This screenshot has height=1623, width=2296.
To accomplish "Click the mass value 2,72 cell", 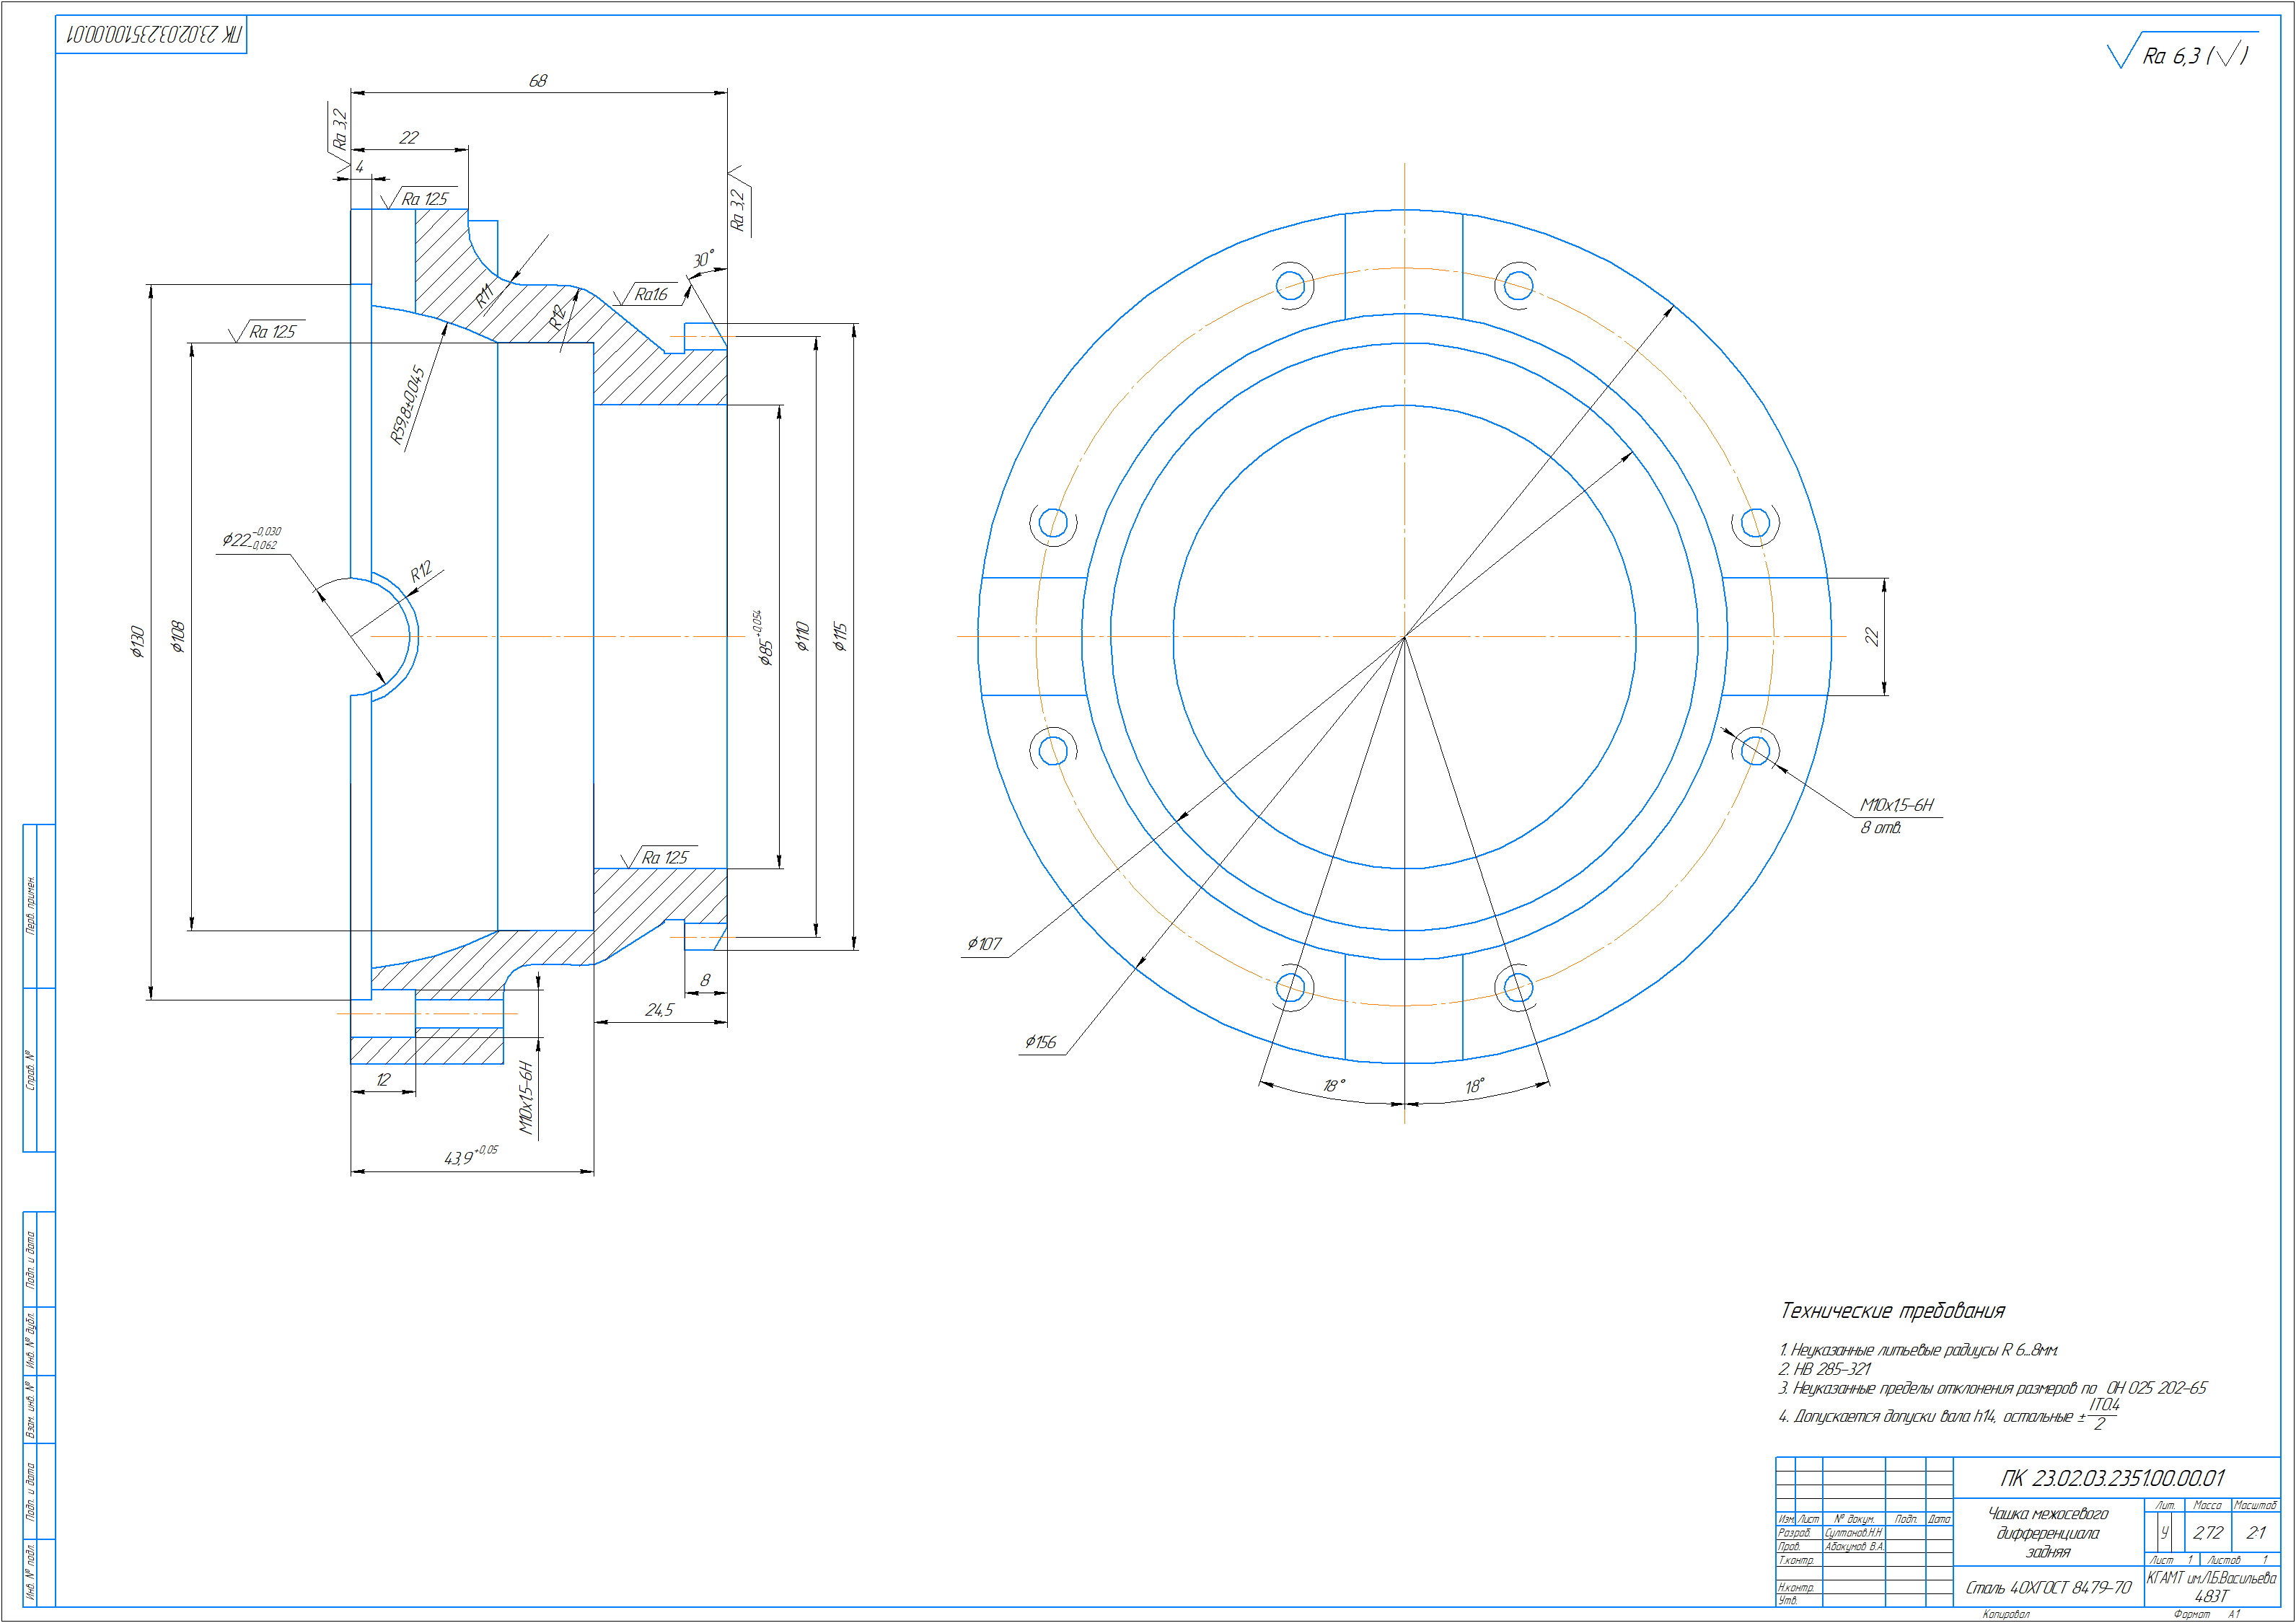I will pyautogui.click(x=2208, y=1533).
